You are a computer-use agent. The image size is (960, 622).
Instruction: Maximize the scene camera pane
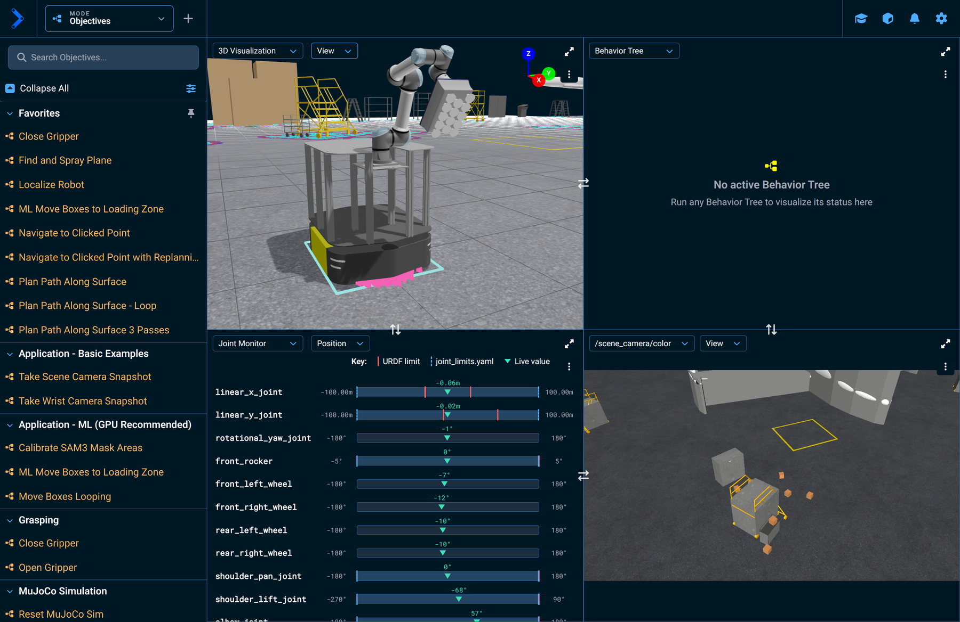pos(945,343)
